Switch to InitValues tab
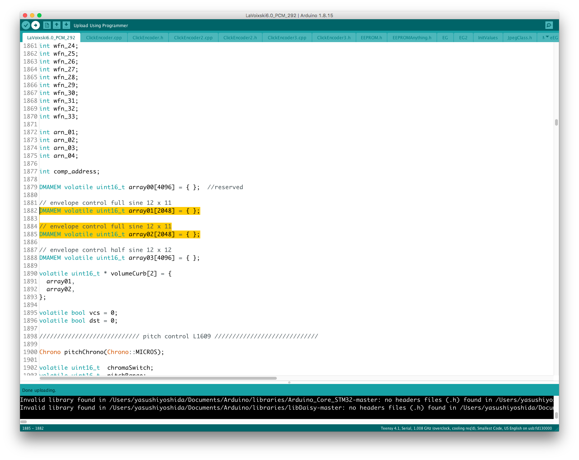The width and height of the screenshot is (579, 460). (488, 38)
